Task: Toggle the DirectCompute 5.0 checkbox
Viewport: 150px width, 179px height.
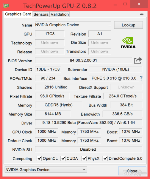Action: tap(105, 158)
